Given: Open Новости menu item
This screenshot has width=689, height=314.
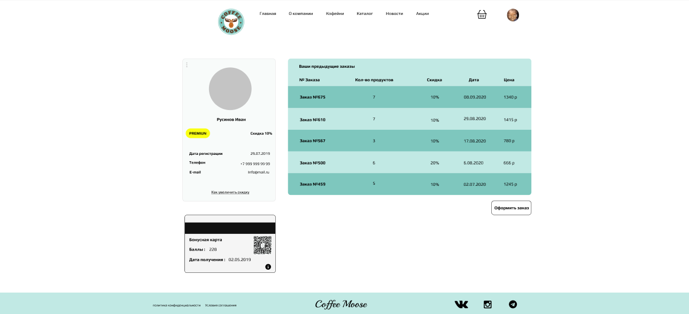Looking at the screenshot, I should click(394, 13).
